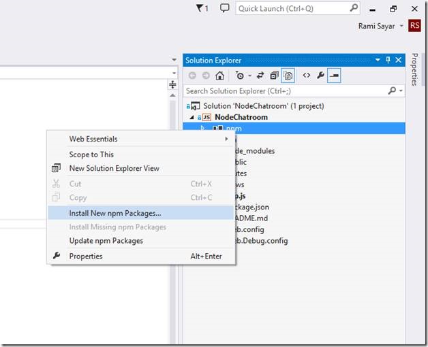Collapse the NodeChatroom project tree arrow
The height and width of the screenshot is (347, 428).
(192, 118)
